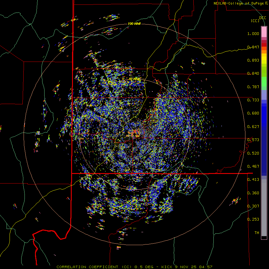
Task: Click the [CC] units label
Action: (x=255, y=21)
